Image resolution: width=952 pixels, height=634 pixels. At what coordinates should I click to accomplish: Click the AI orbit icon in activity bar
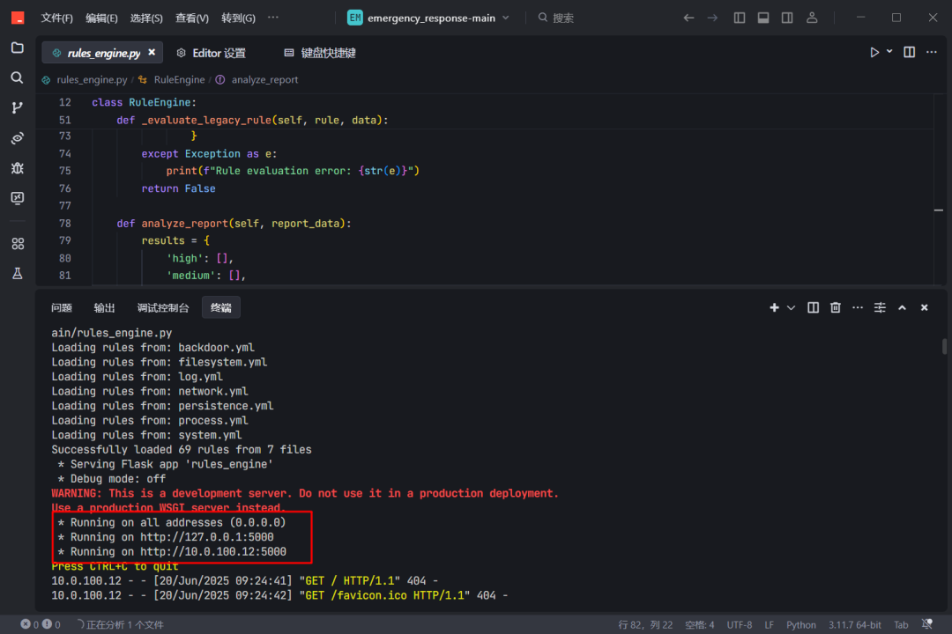point(18,138)
